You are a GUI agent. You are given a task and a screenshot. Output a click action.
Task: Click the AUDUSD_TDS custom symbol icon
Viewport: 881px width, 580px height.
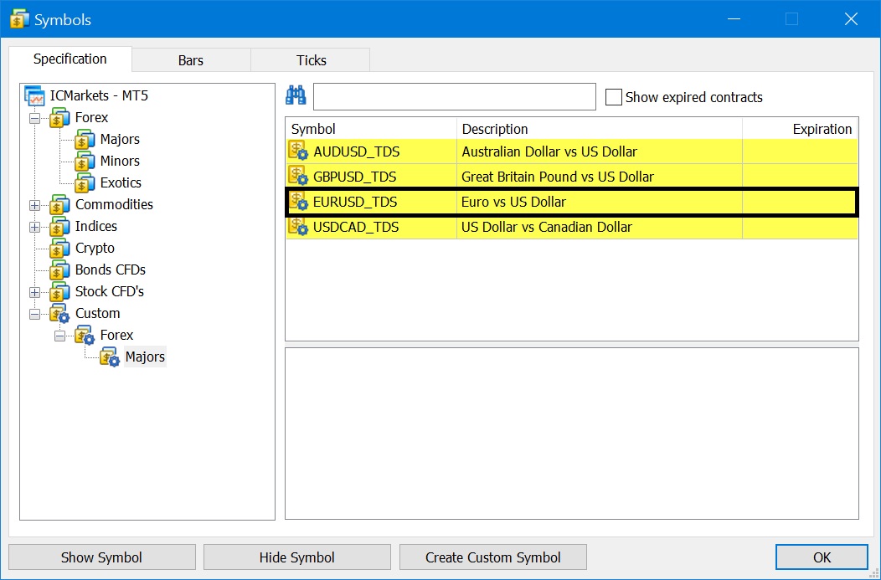click(x=298, y=151)
